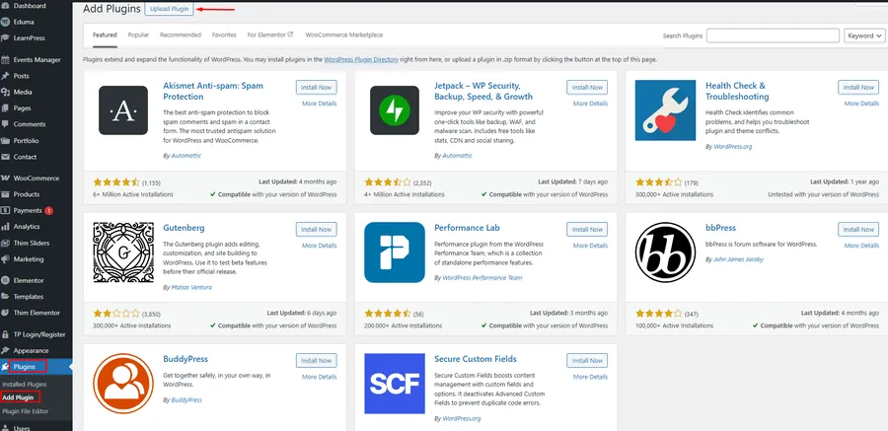Click the Performance Lab plugin icon

point(396,252)
